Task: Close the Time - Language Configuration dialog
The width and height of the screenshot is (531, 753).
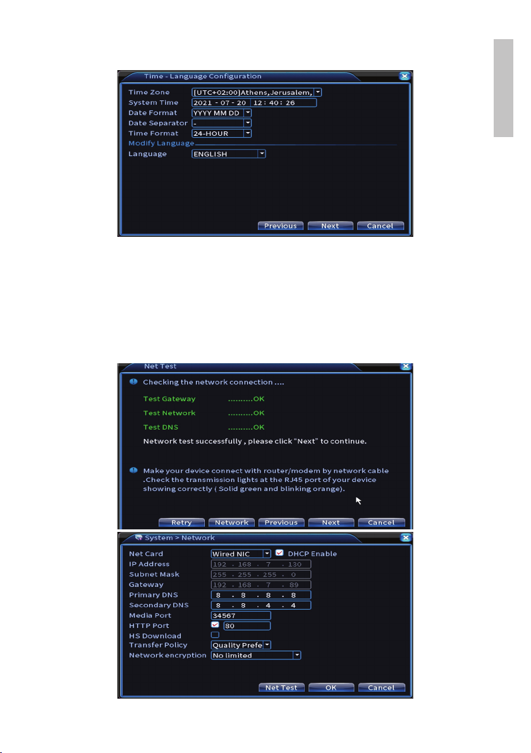Action: pos(405,76)
